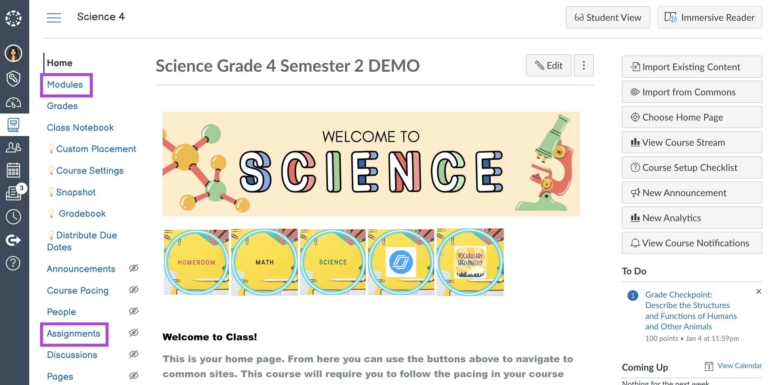The width and height of the screenshot is (774, 385).
Task: Collapse the course navigation hamburger menu
Action: pyautogui.click(x=54, y=18)
